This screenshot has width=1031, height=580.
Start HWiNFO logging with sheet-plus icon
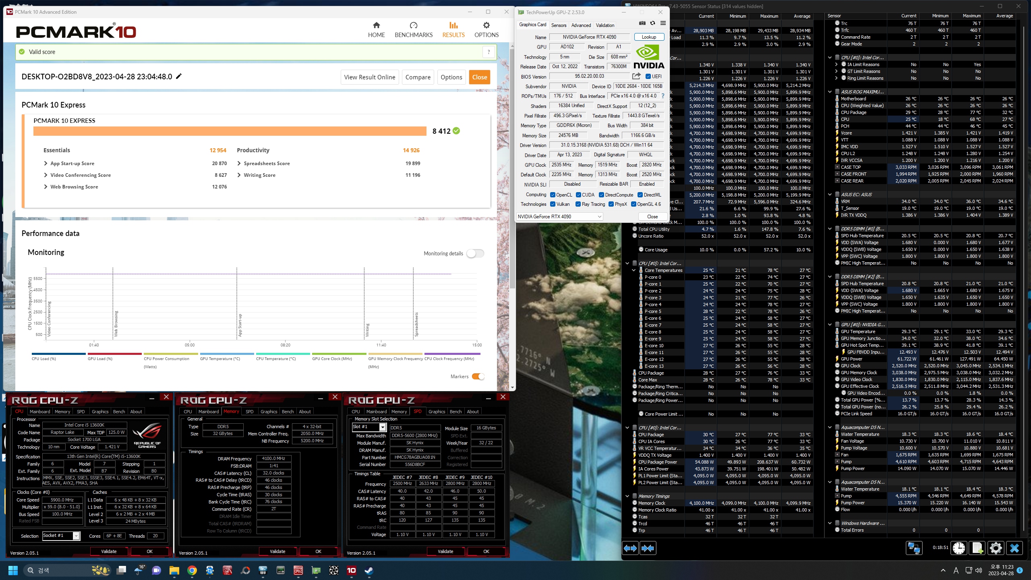pyautogui.click(x=977, y=548)
